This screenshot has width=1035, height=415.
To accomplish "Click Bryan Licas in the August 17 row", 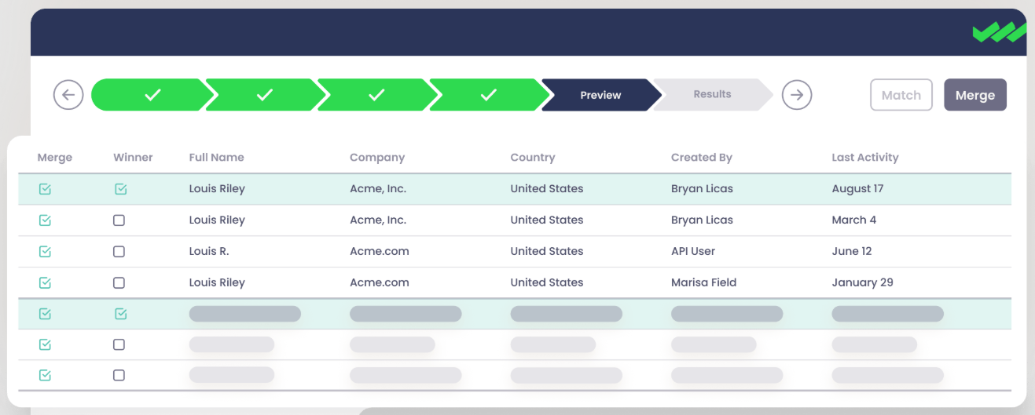I will tap(702, 188).
